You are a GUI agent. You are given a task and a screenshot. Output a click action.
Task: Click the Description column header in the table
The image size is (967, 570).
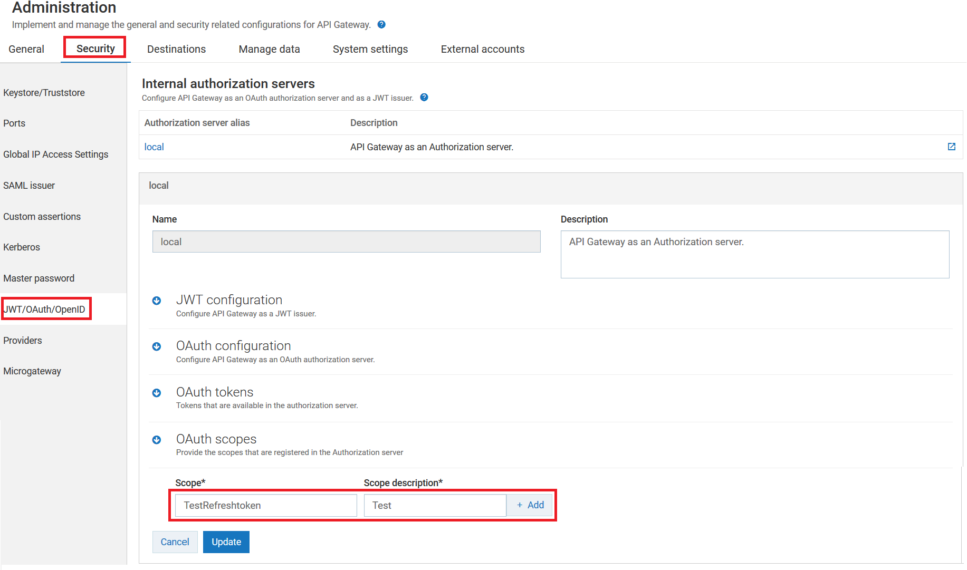(x=374, y=123)
